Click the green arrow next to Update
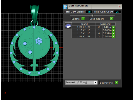The width and height of the screenshot is (134, 100). coord(83,19)
